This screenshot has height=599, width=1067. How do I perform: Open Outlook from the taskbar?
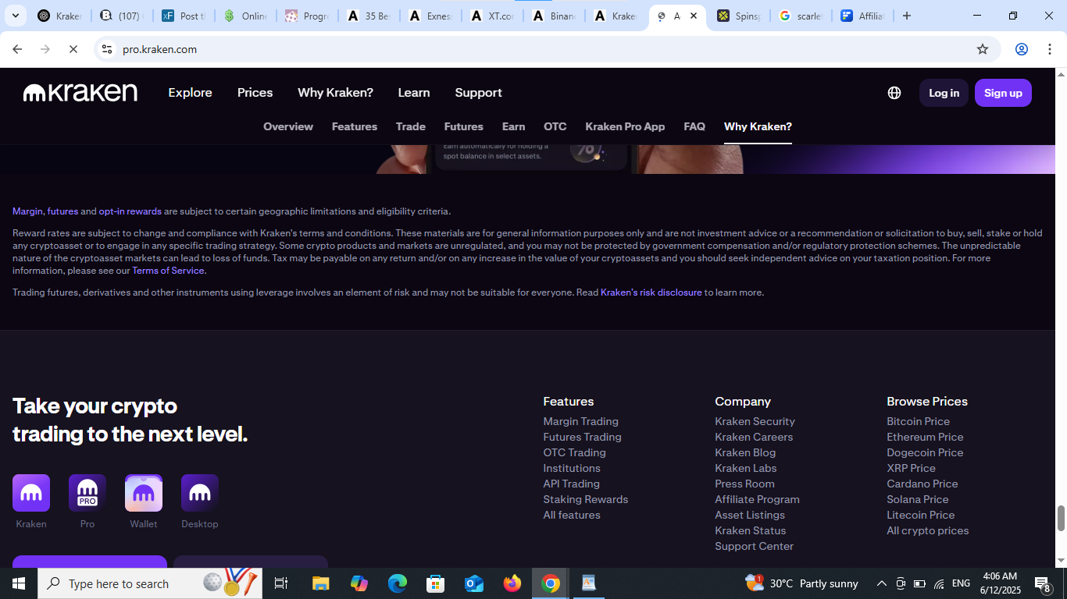pos(474,583)
